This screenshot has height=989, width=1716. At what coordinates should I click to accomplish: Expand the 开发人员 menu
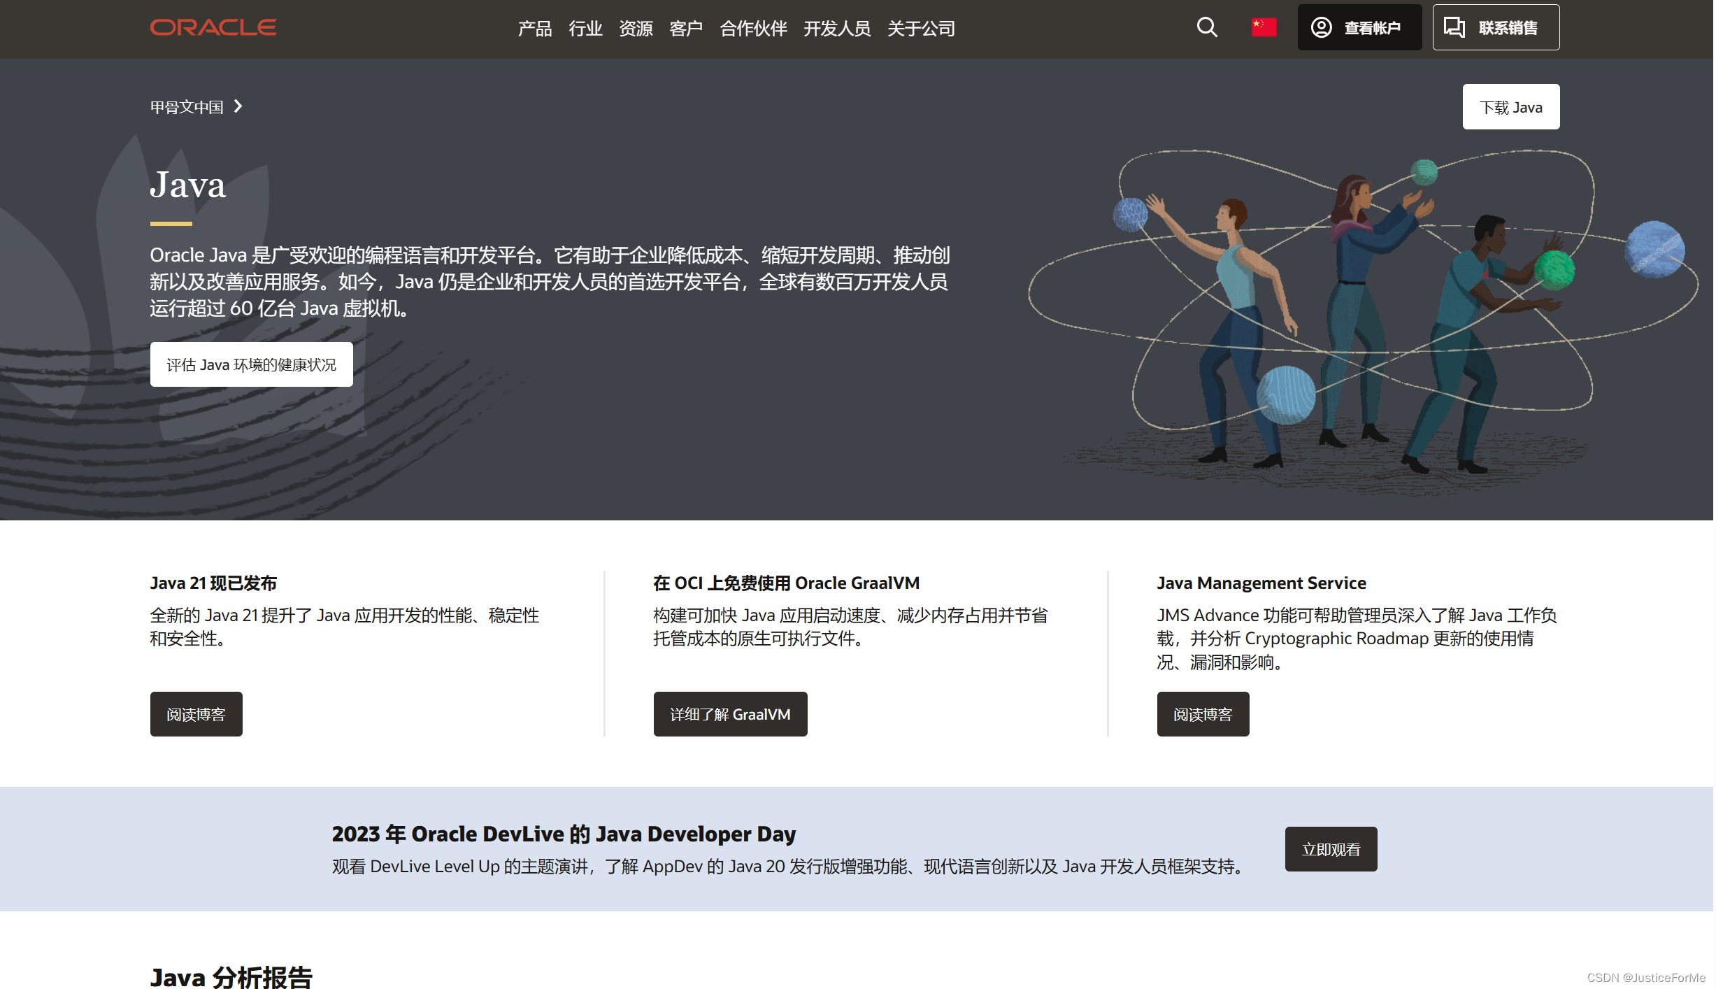tap(838, 29)
